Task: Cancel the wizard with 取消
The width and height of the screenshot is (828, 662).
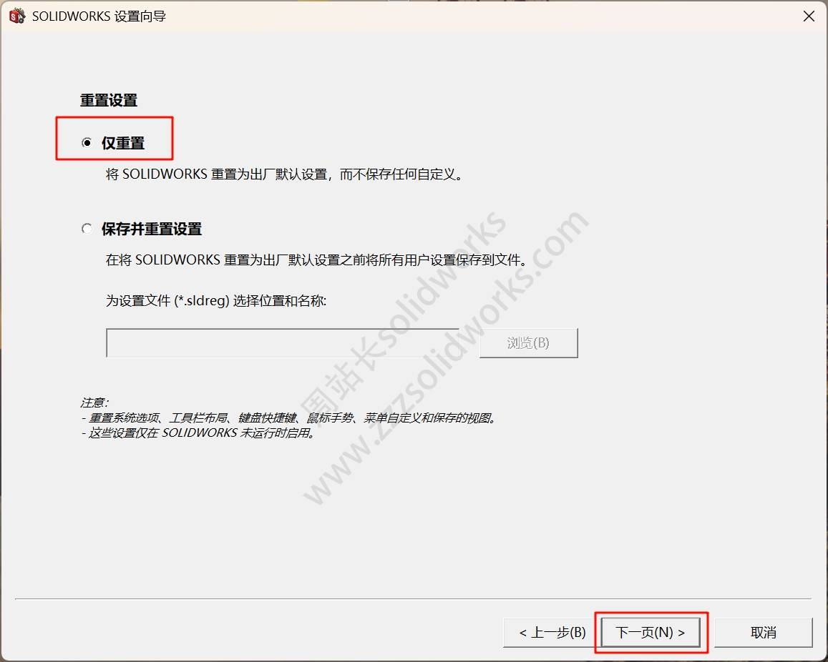Action: [x=763, y=632]
